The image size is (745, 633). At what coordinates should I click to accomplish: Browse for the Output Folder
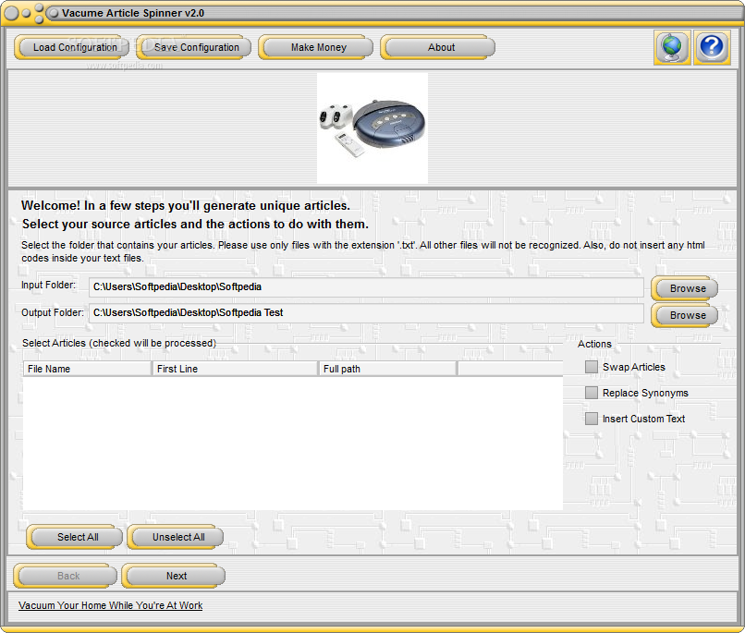tap(684, 315)
